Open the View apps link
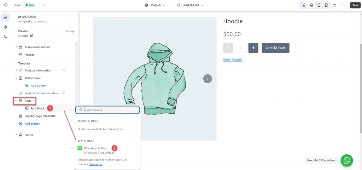 pos(96,164)
